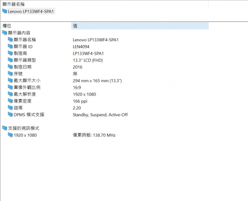Click the 294 mm x 165 mm value
Viewport: 248px width, 201px height.
click(97, 81)
